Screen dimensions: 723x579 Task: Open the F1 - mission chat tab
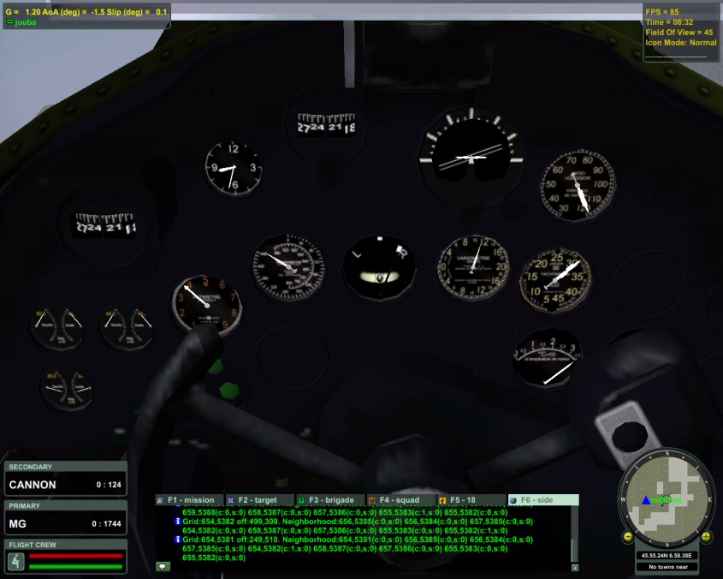[189, 500]
